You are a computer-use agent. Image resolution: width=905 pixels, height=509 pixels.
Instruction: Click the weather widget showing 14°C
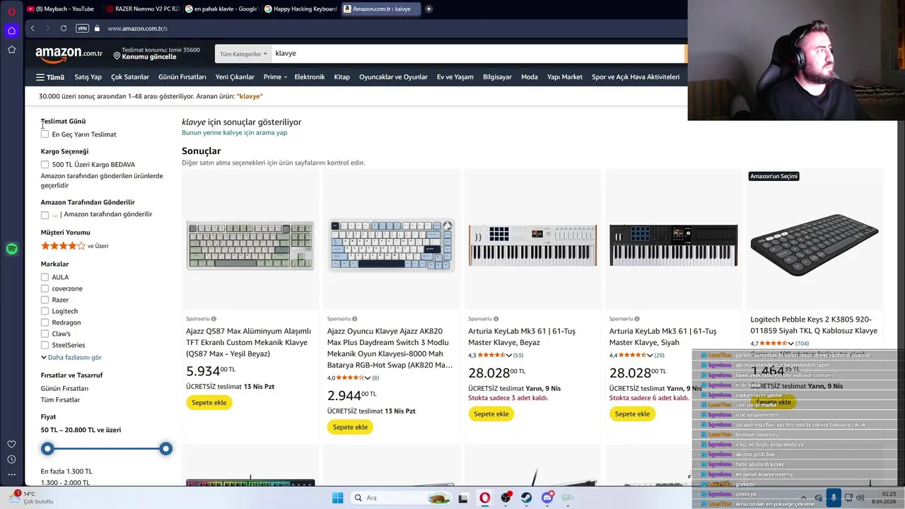(30, 498)
